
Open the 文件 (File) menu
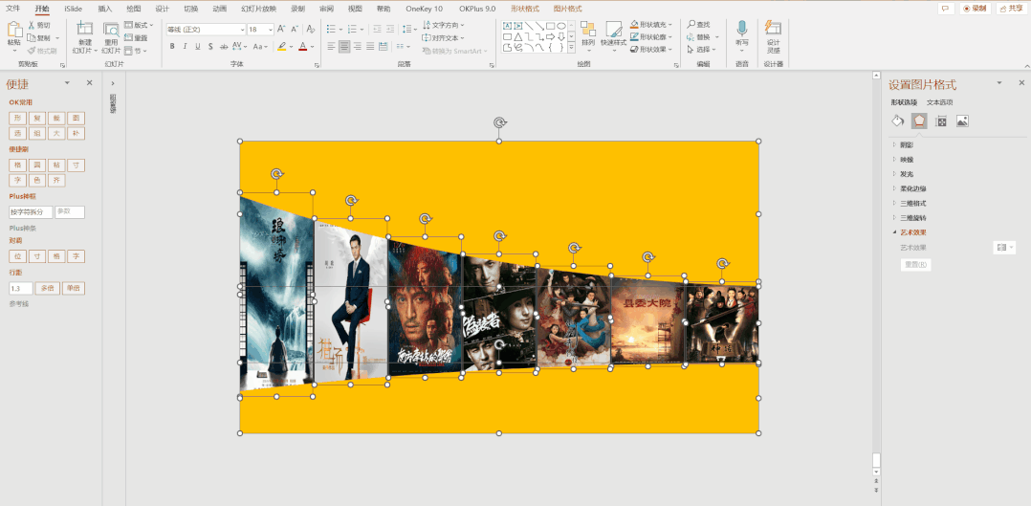pos(13,9)
